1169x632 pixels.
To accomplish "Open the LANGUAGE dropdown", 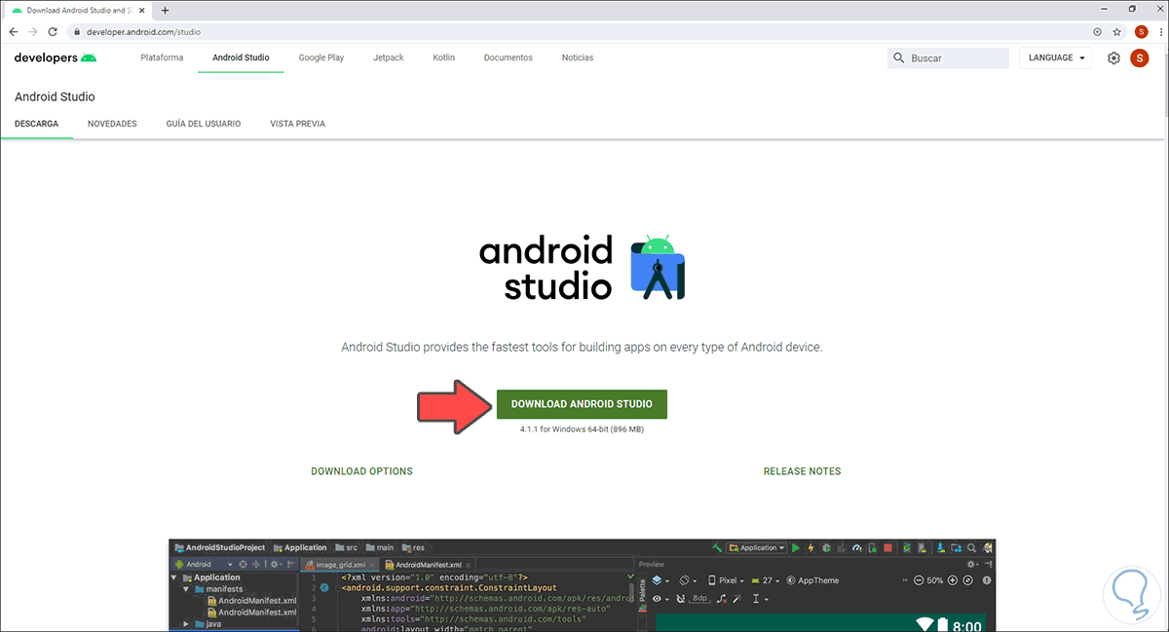I will pos(1055,57).
